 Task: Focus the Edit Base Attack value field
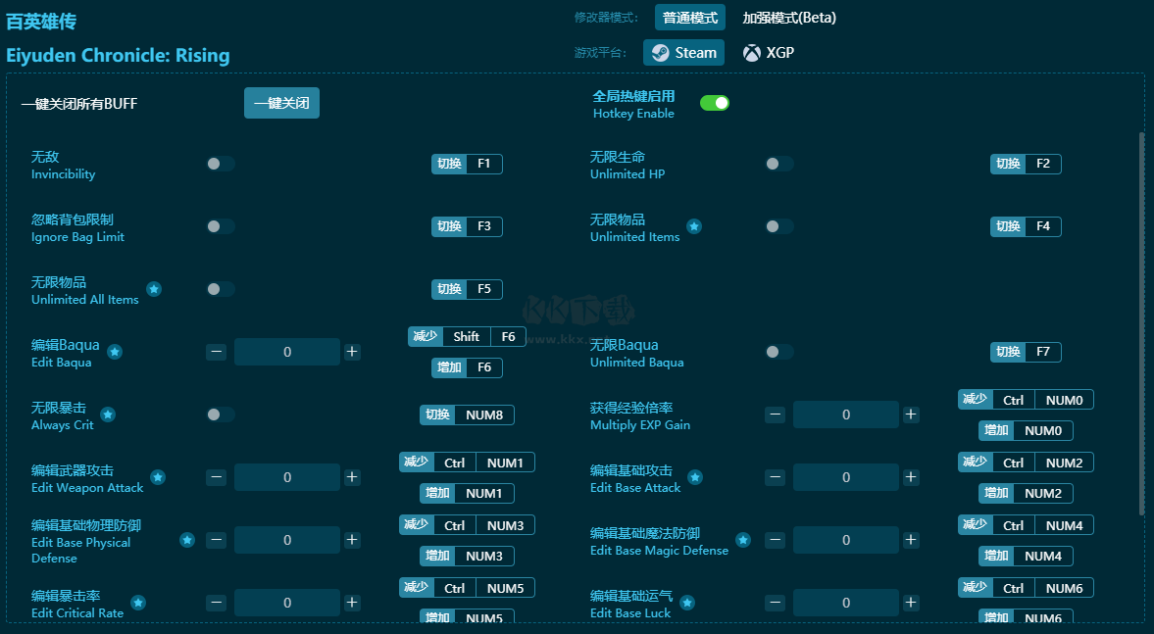tap(845, 477)
